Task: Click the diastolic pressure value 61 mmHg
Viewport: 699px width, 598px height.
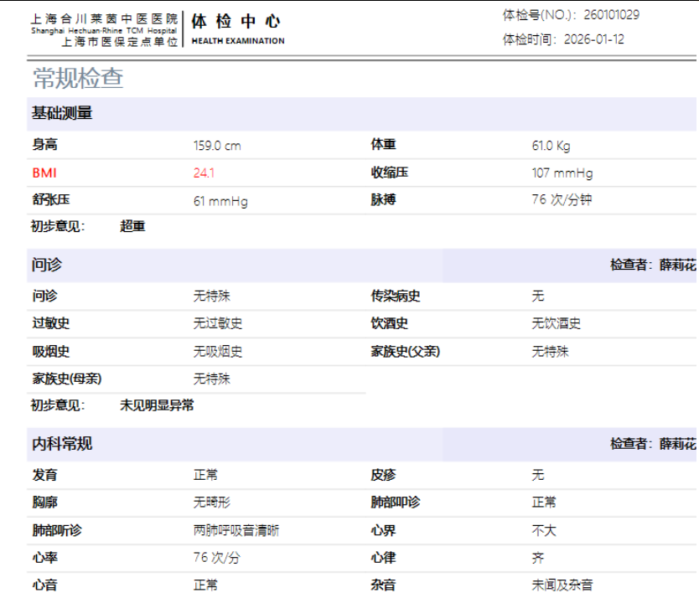Action: [x=220, y=201]
